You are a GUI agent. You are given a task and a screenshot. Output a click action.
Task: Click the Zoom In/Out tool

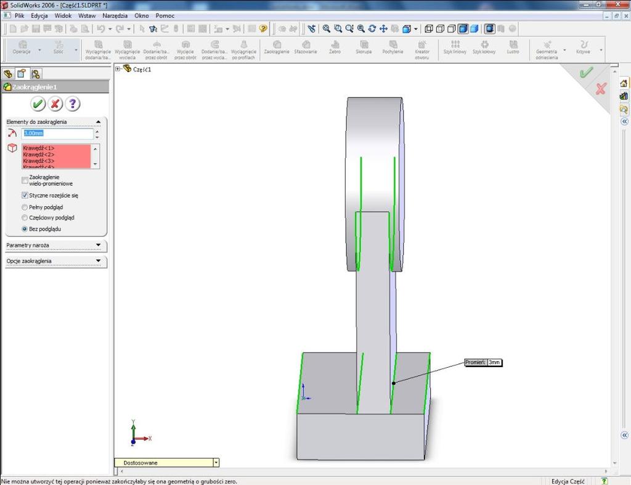pos(349,28)
